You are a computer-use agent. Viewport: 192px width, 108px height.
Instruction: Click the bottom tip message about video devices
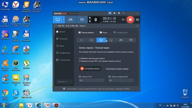coord(96,89)
